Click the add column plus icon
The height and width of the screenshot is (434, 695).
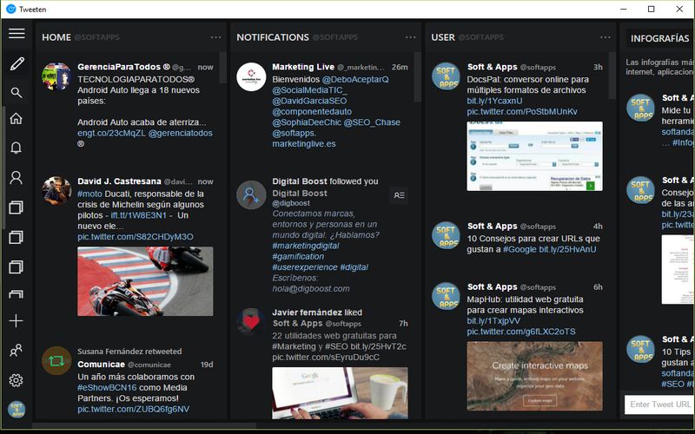(x=16, y=321)
